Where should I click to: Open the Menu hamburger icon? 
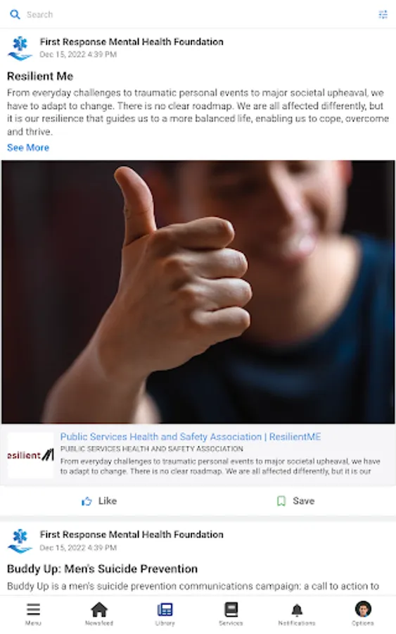coord(33,610)
